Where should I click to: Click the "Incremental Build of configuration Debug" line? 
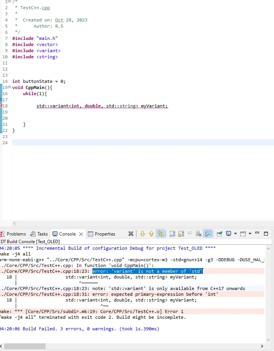click(x=108, y=248)
